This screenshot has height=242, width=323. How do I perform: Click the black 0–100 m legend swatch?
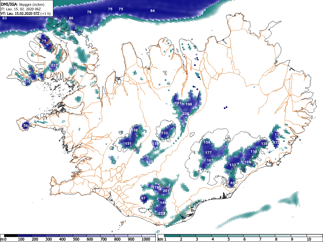click(x=11, y=236)
